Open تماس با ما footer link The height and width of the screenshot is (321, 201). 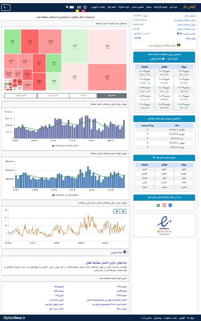click(147, 318)
